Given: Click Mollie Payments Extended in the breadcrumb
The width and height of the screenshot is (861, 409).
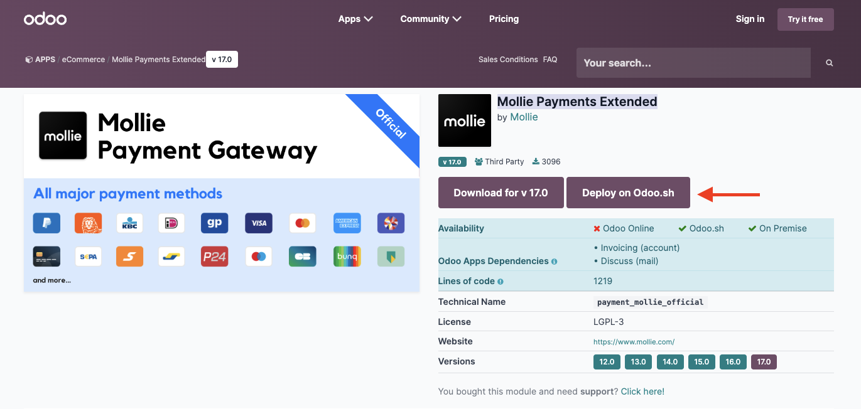Looking at the screenshot, I should (x=158, y=60).
